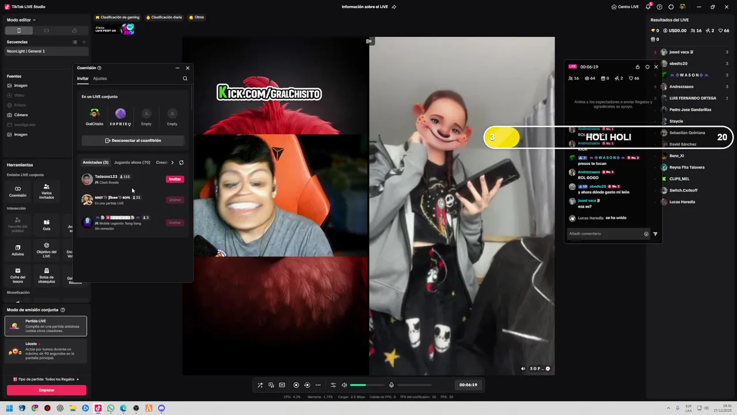Adjust the speaker volume slider

click(367, 385)
